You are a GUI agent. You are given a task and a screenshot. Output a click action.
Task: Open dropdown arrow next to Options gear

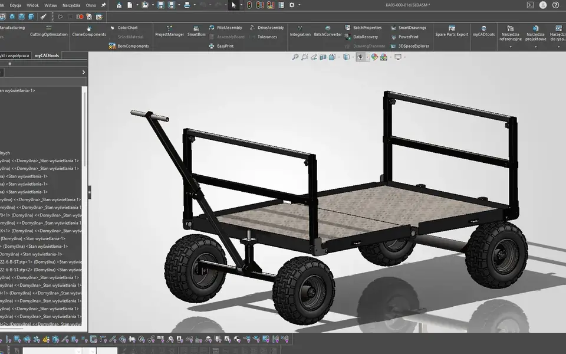300,5
